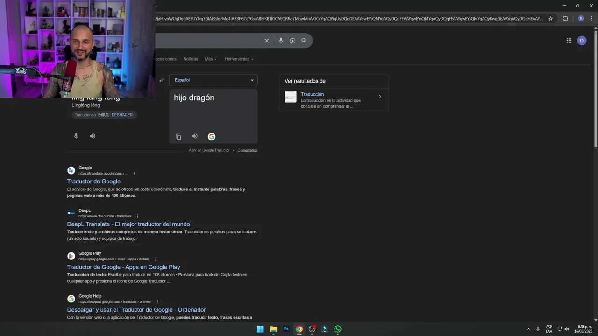598x336 pixels.
Task: Open Google Lens image search icon
Action: [x=292, y=41]
